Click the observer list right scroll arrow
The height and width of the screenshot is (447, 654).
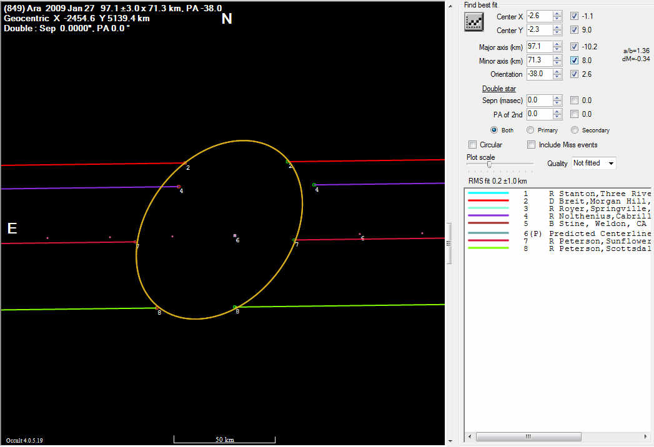coord(647,436)
